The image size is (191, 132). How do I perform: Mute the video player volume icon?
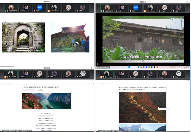(x=184, y=64)
